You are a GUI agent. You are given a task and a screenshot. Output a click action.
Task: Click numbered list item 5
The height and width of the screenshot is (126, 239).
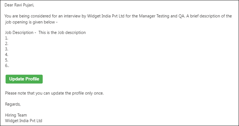(x=7, y=60)
